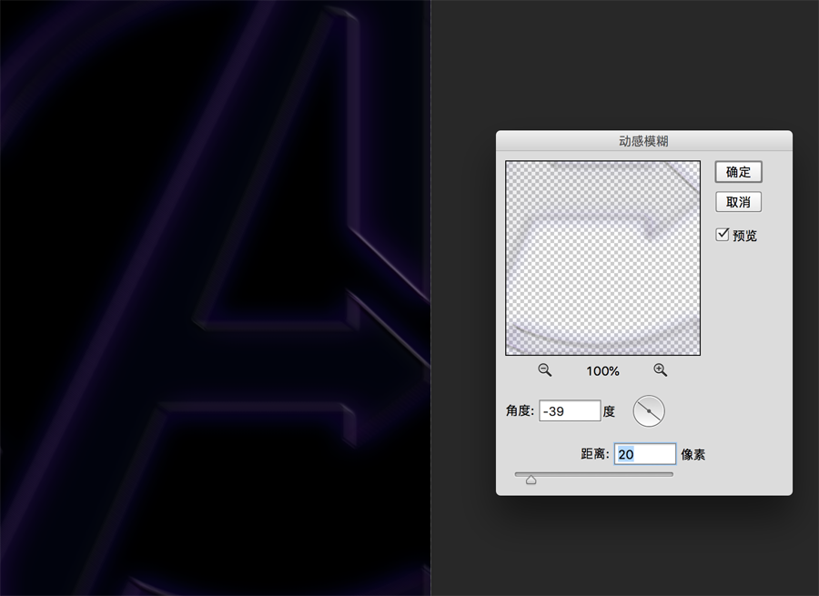Zoom in the blur preview

click(661, 370)
